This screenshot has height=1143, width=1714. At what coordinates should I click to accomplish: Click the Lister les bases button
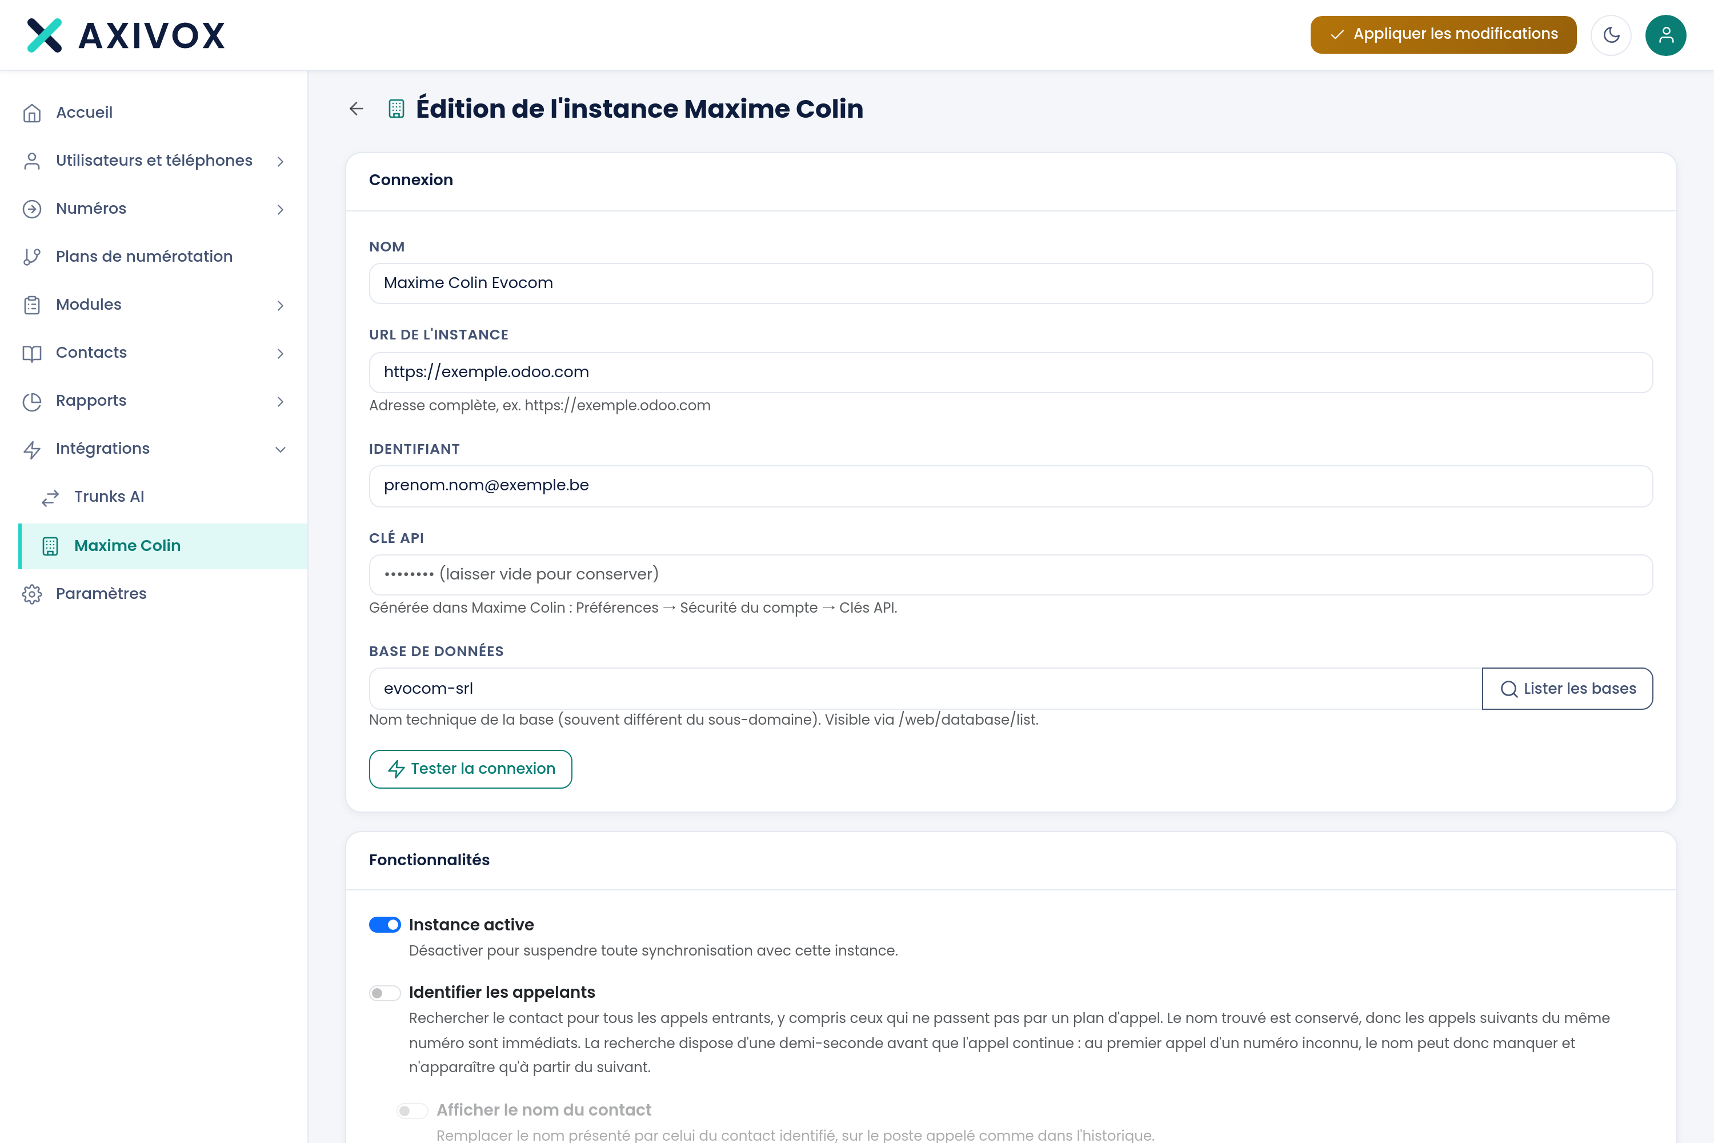[x=1567, y=689]
